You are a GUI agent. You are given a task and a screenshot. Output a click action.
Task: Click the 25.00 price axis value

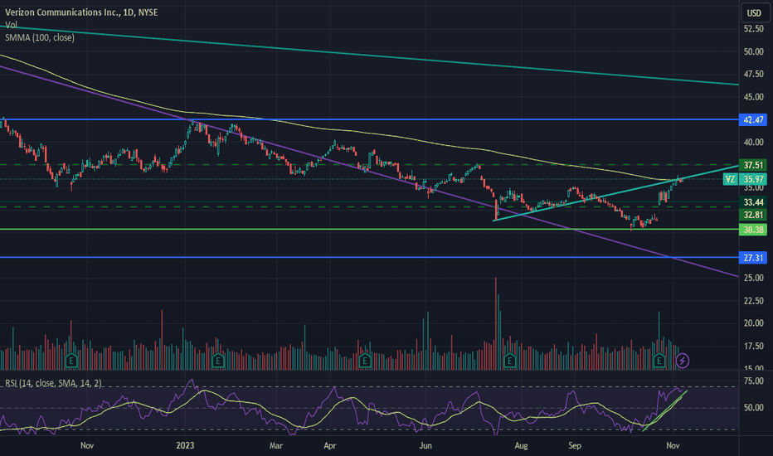pos(754,278)
